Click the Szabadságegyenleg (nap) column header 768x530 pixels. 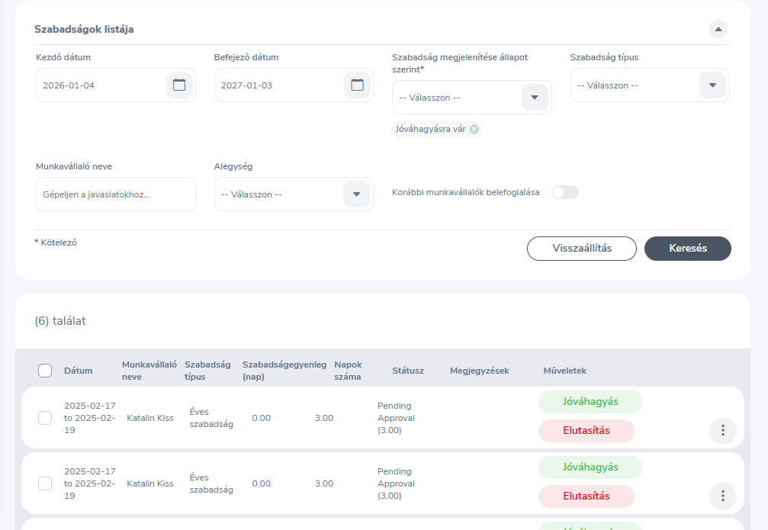[284, 371]
